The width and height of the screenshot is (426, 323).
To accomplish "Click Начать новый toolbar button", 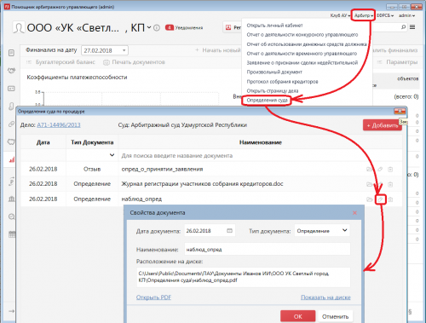I will pyautogui.click(x=218, y=50).
